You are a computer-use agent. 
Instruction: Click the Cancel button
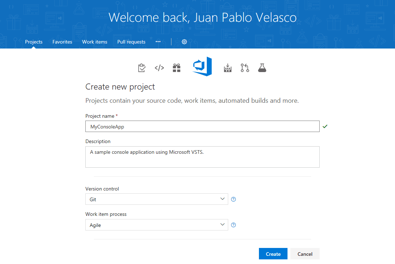click(305, 254)
